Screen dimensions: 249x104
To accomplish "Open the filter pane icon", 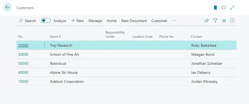I will (x=215, y=20).
